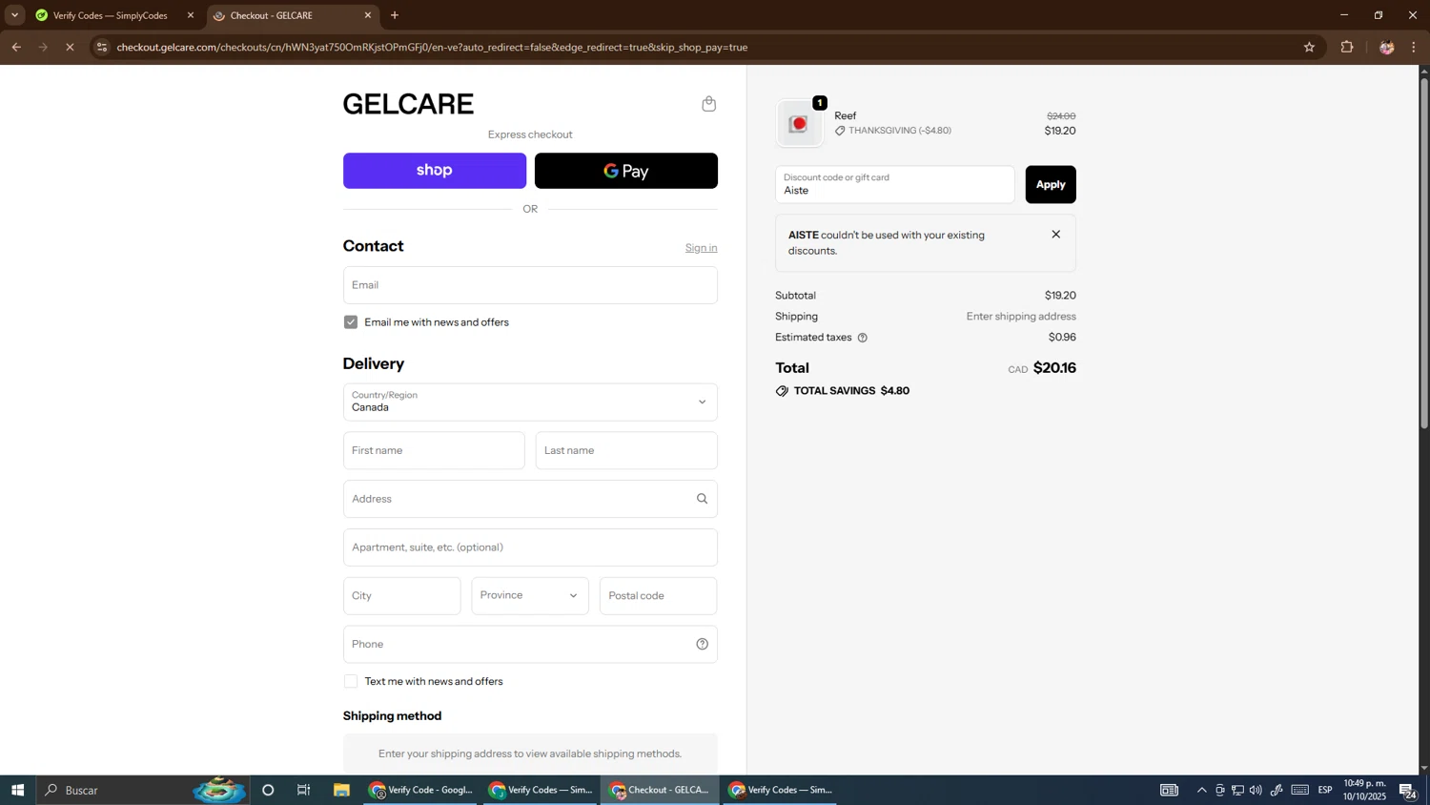
Task: Open the Chrome profile avatar
Action: click(1386, 47)
